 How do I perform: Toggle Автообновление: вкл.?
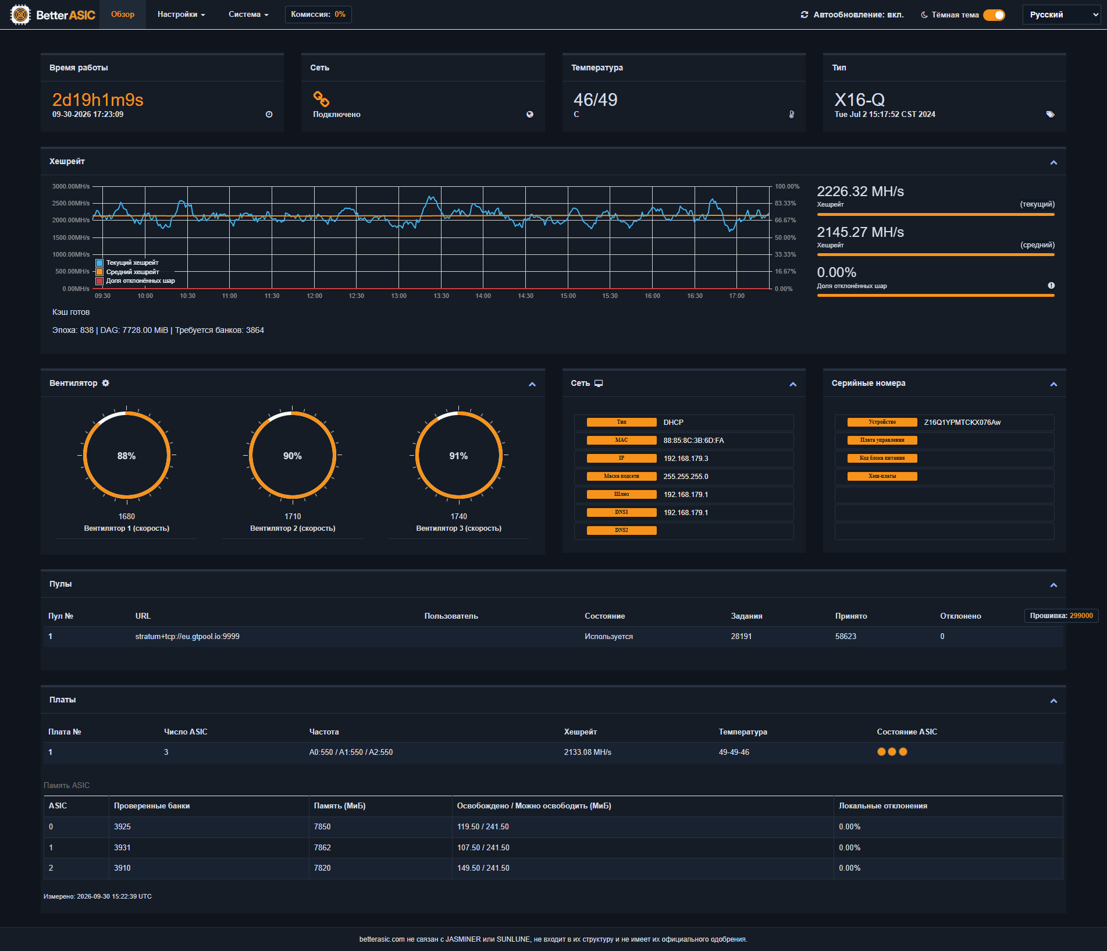pyautogui.click(x=852, y=15)
